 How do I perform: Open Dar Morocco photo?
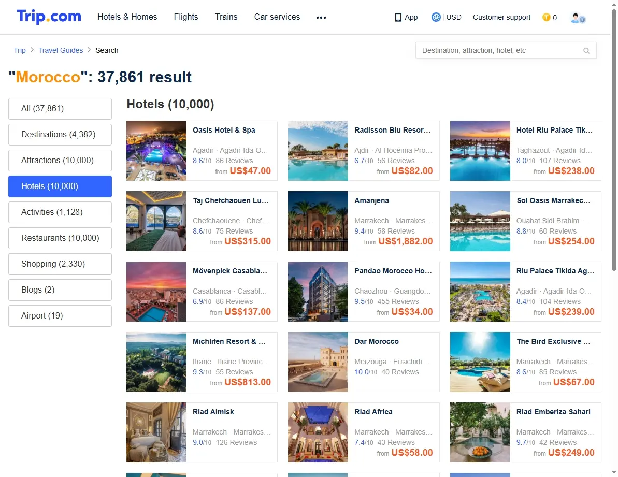click(318, 362)
